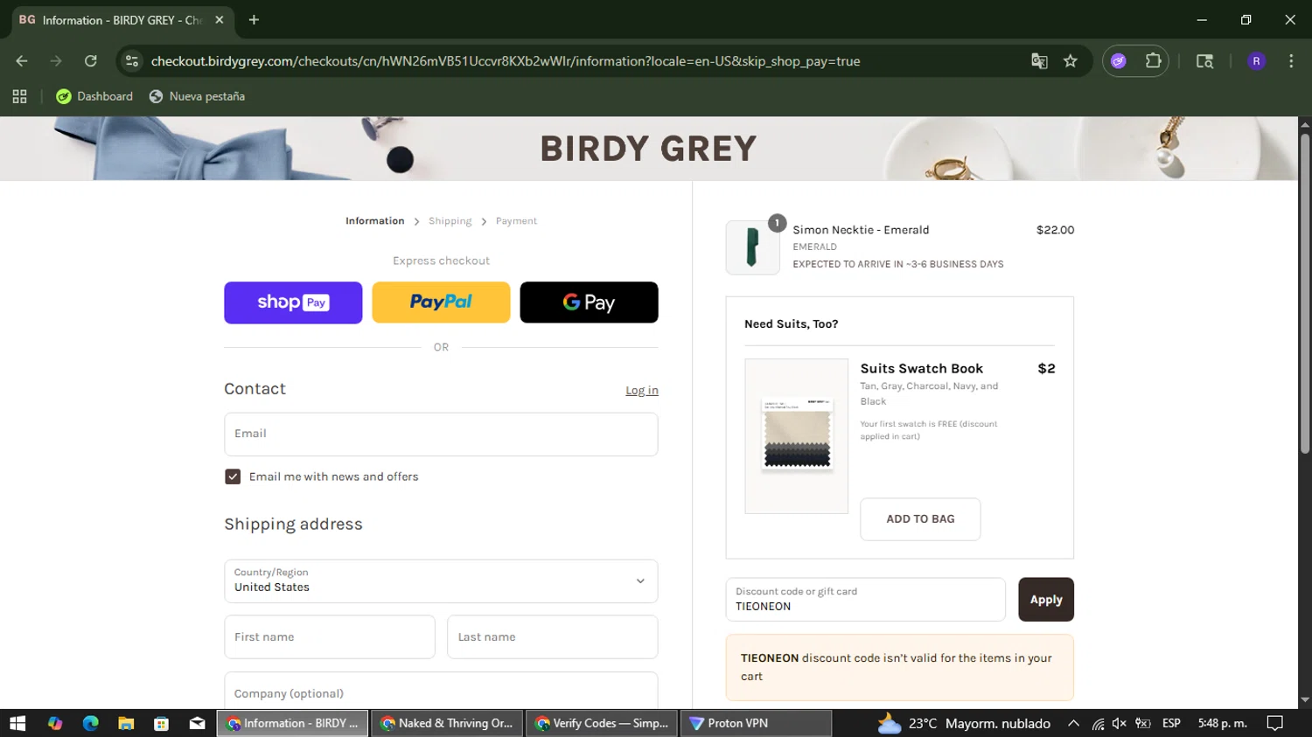Open Microsoft Edge from taskbar
1312x737 pixels.
pos(90,723)
